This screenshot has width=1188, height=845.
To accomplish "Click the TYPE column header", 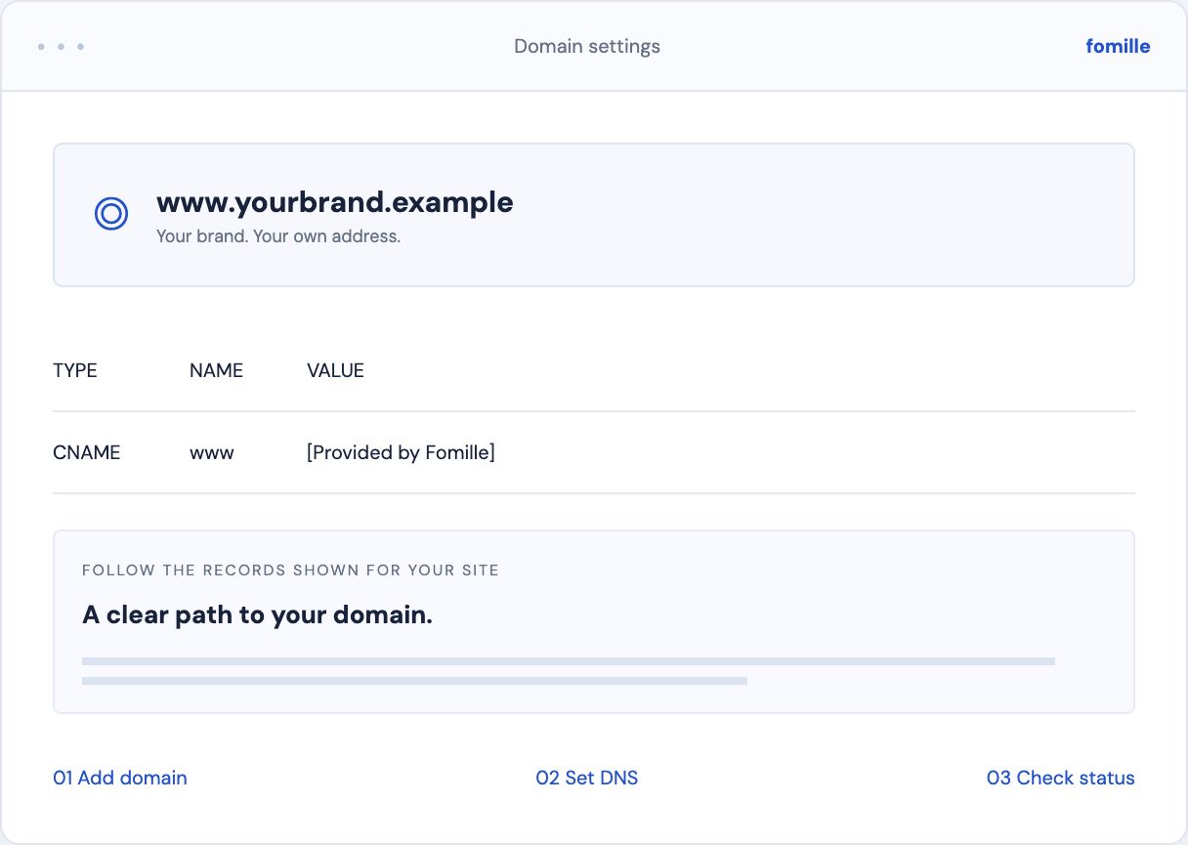I will [x=75, y=370].
